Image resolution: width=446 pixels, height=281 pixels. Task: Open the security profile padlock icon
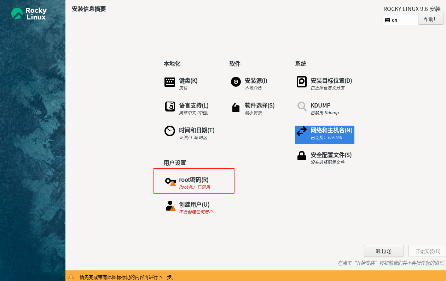click(x=301, y=156)
